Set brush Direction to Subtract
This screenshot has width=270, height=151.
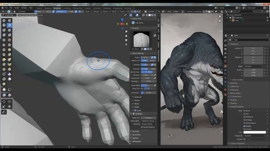[x=152, y=69]
